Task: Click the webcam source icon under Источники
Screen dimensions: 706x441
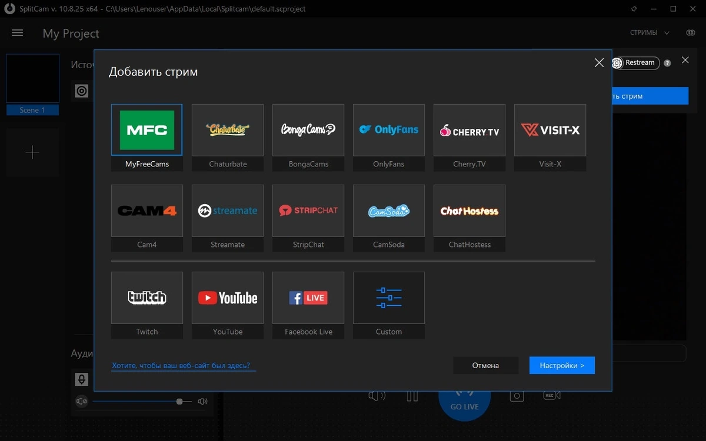Action: point(82,91)
